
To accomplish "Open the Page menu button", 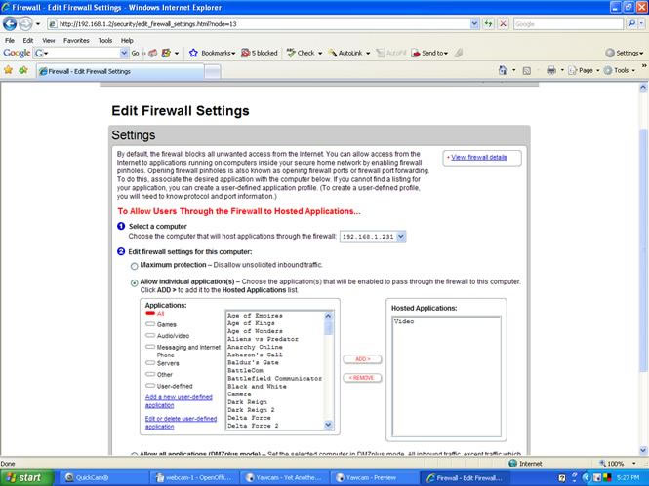I will [585, 70].
